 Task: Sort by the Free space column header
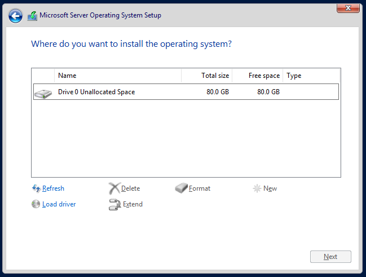(x=258, y=76)
